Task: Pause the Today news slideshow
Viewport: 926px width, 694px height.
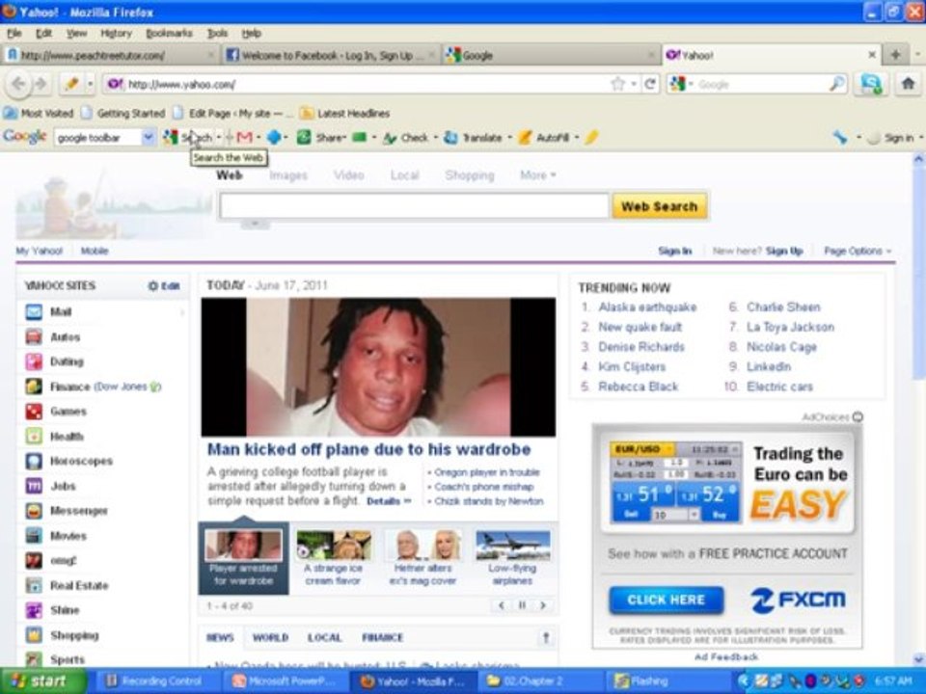Action: tap(522, 605)
